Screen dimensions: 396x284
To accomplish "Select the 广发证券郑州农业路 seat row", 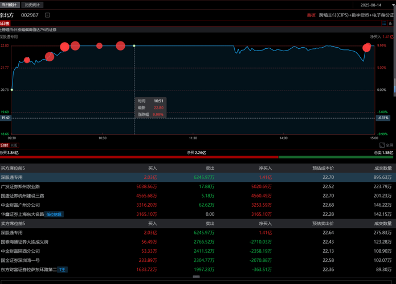I will pyautogui.click(x=197, y=186).
